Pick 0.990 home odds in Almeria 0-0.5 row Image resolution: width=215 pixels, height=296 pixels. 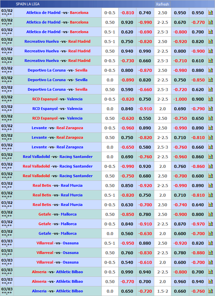tap(127, 272)
